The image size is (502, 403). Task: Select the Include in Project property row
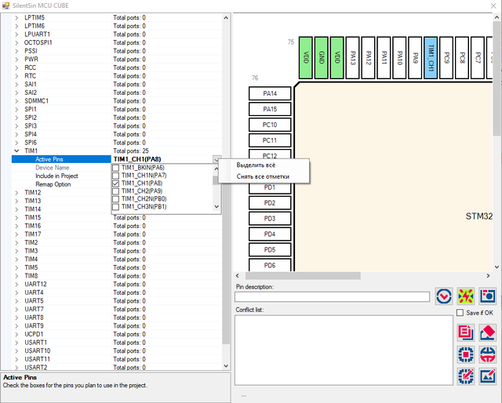[x=117, y=176]
